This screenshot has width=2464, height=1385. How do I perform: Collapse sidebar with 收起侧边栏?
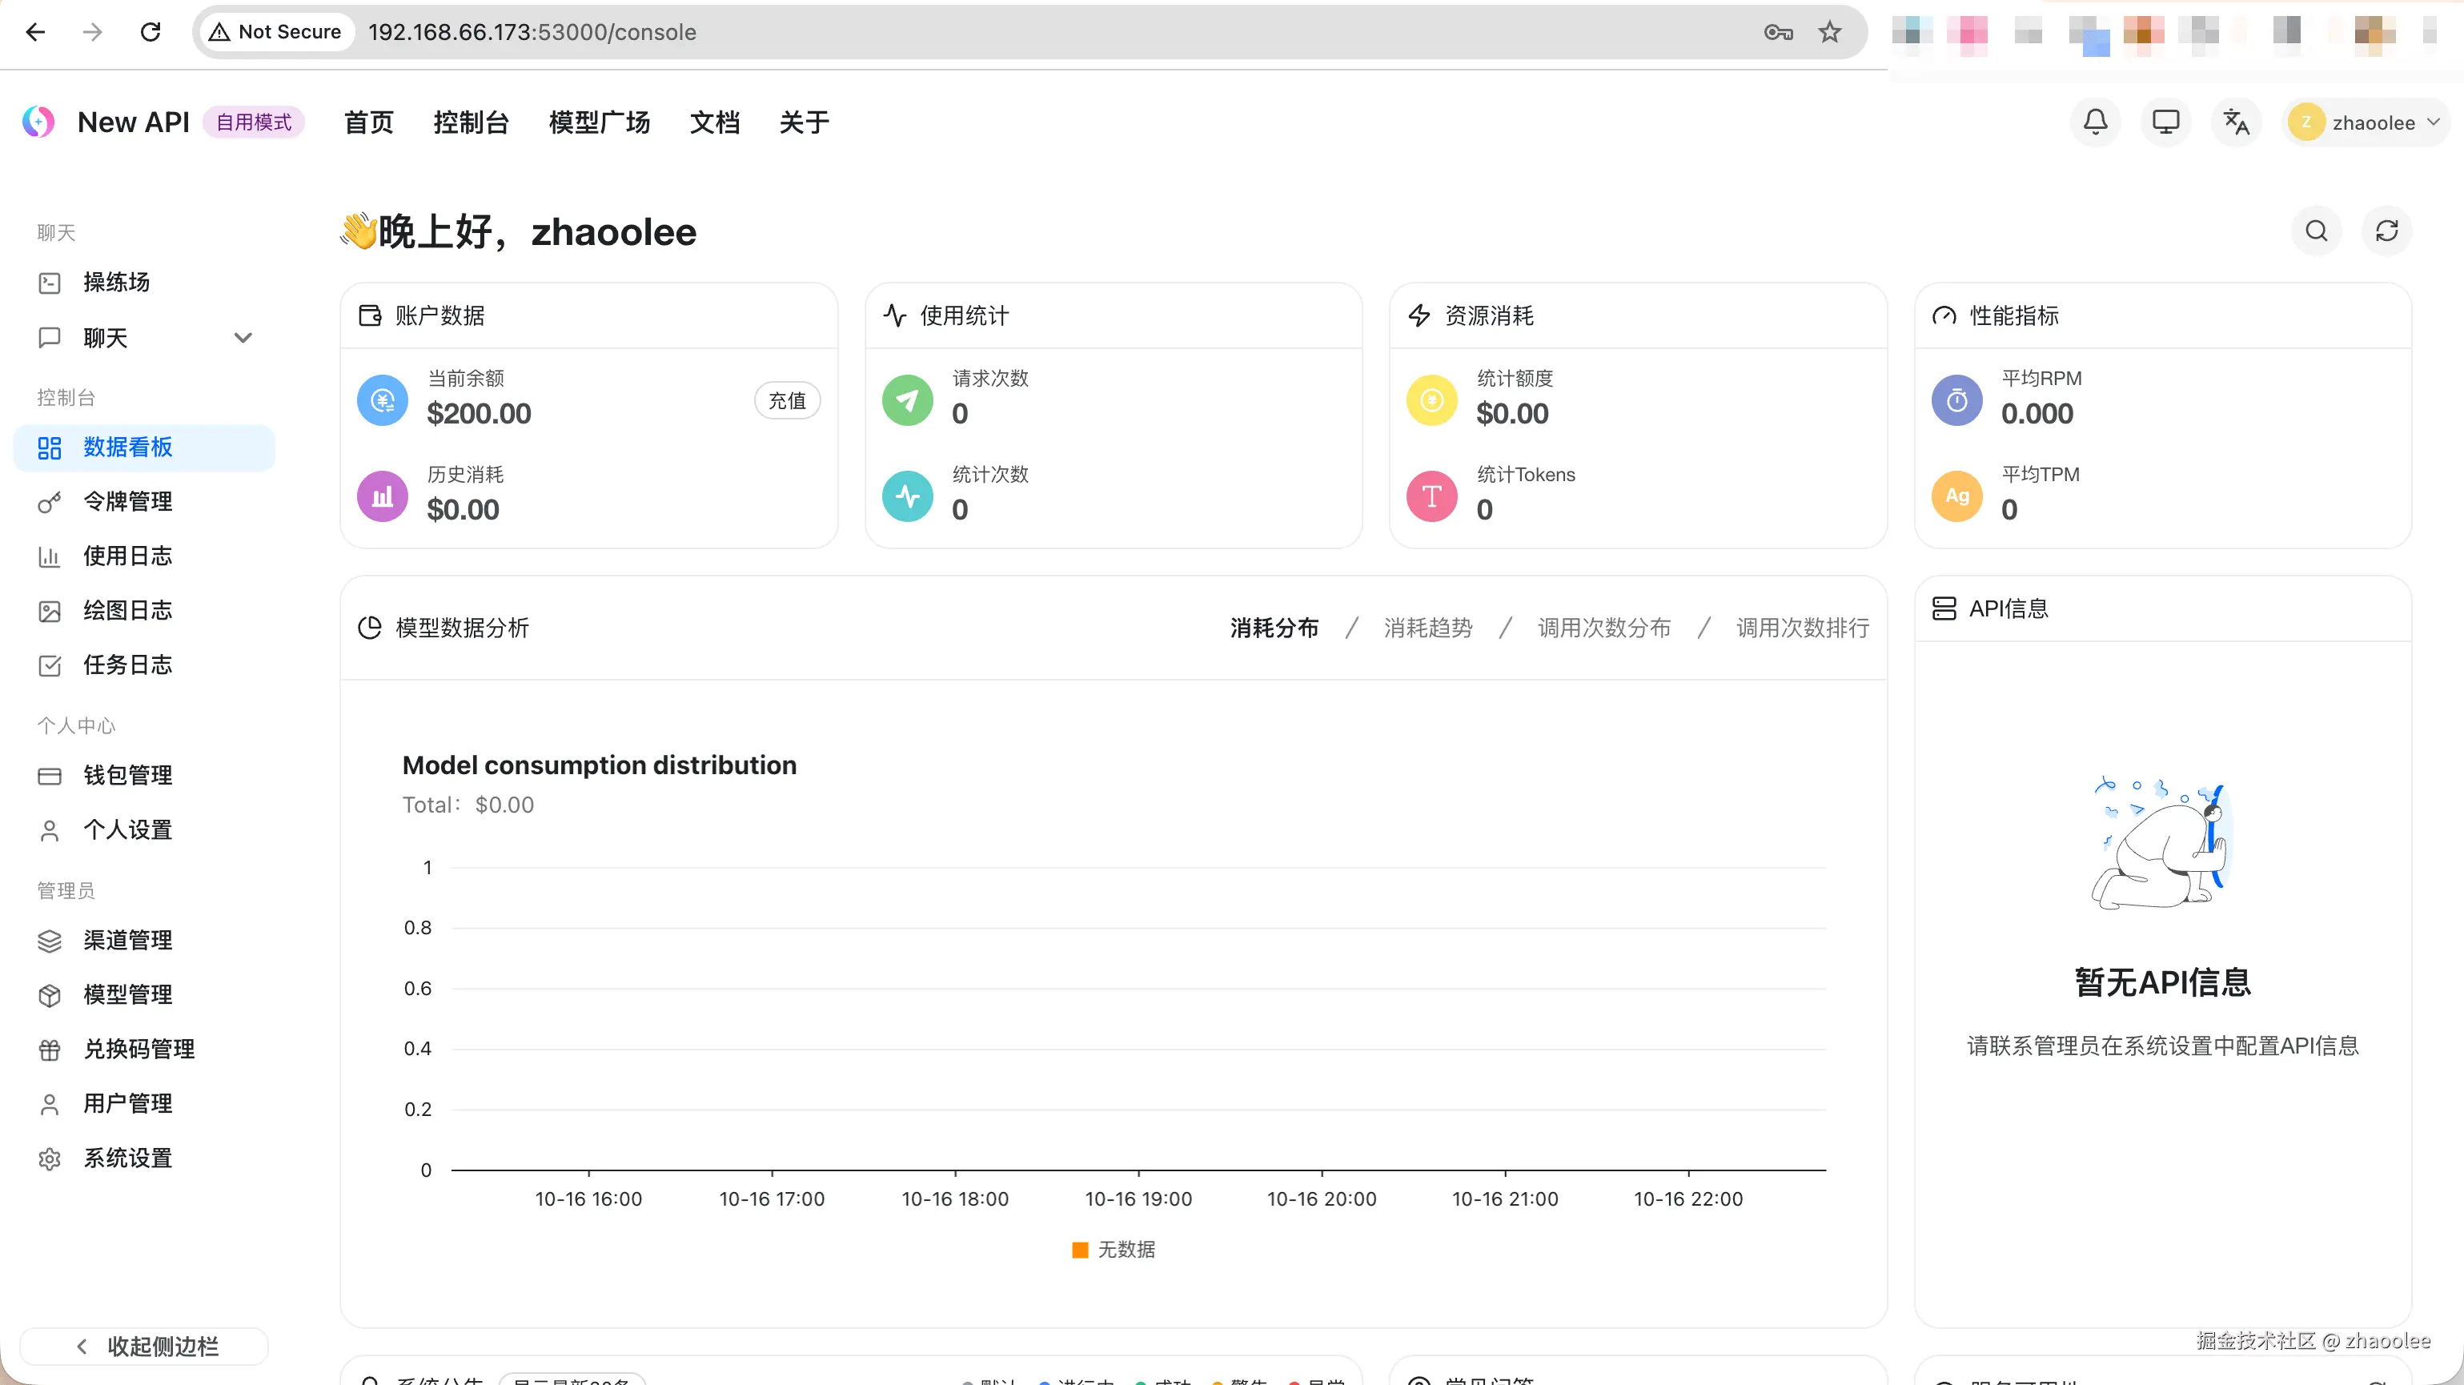(146, 1346)
